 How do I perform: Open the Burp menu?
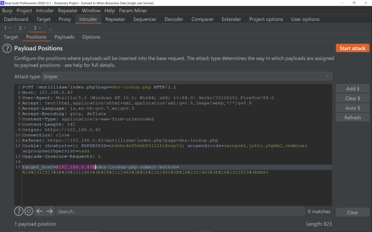(x=7, y=11)
